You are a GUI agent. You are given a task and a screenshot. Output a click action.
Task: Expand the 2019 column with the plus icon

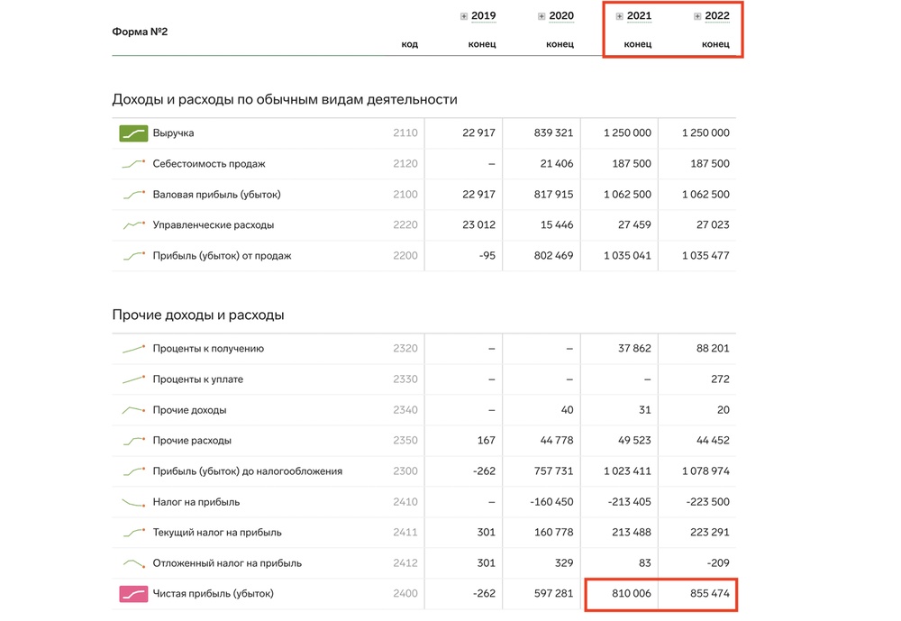pos(464,17)
